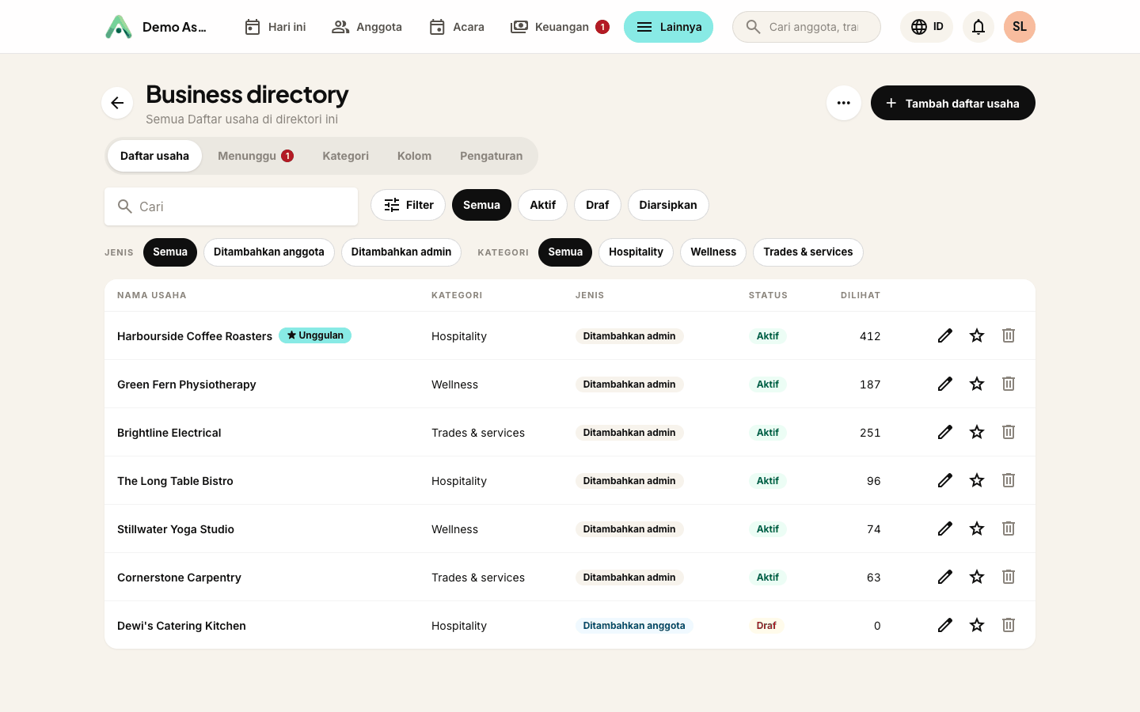Edit Dewi's Catering Kitchen with the pencil icon
Screen dimensions: 1140x712
tap(945, 625)
